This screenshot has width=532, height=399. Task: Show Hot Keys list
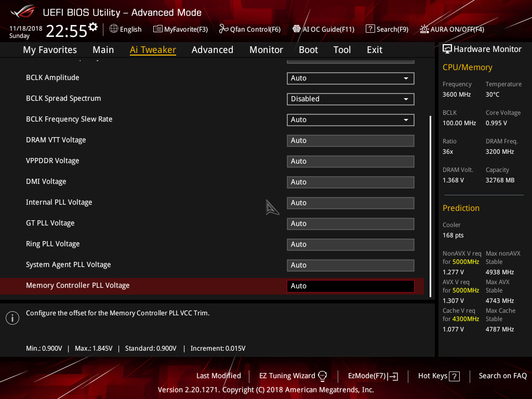point(438,376)
